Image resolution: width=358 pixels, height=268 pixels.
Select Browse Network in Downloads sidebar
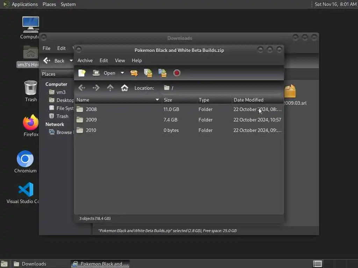click(61, 132)
